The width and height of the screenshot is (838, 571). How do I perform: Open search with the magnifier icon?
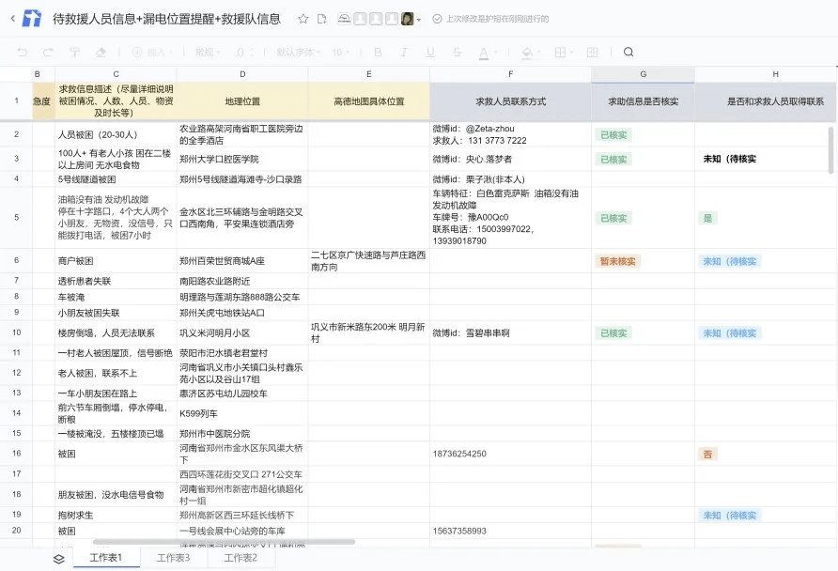point(628,52)
